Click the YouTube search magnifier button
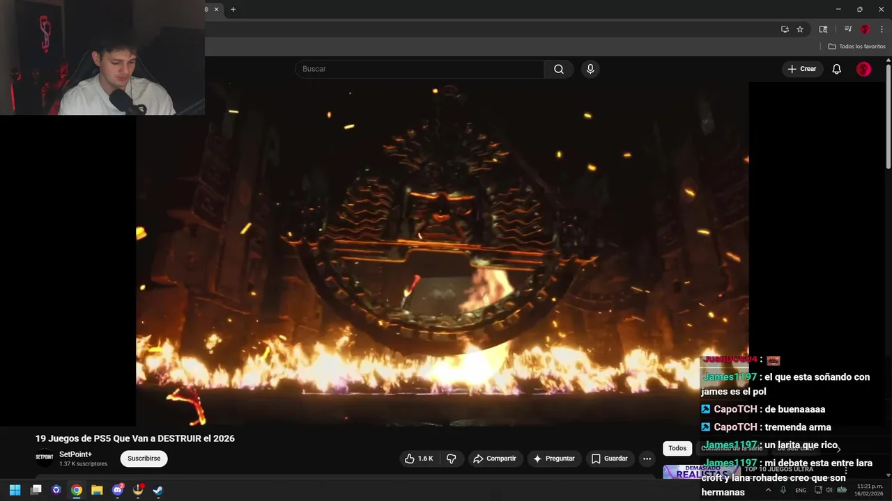892x501 pixels. pos(559,69)
